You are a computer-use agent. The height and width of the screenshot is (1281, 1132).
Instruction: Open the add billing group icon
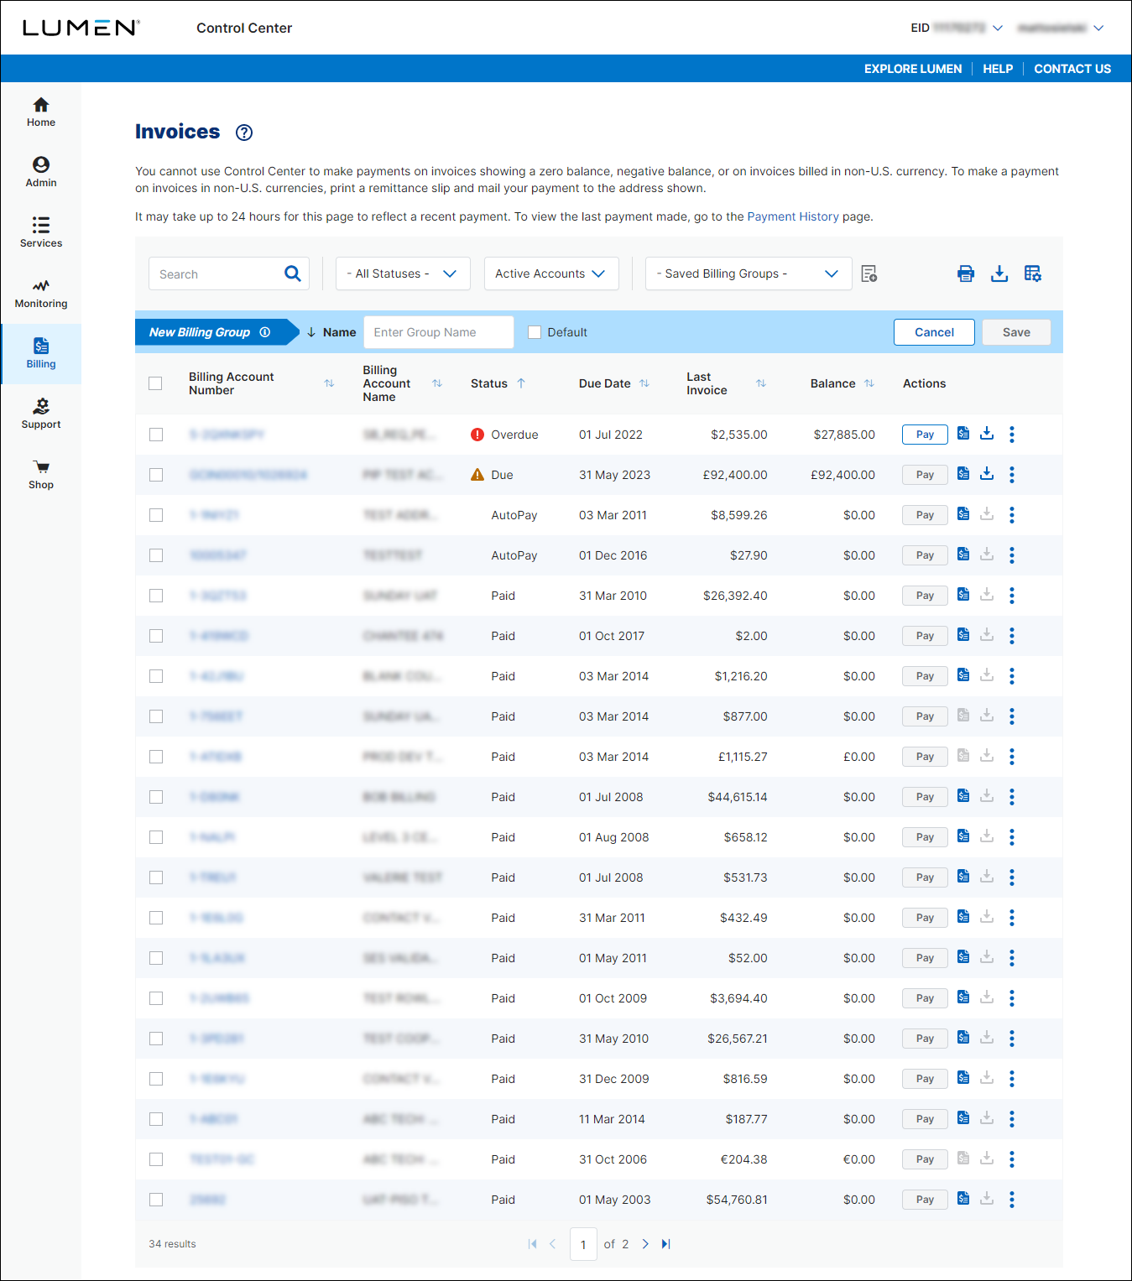click(x=869, y=273)
